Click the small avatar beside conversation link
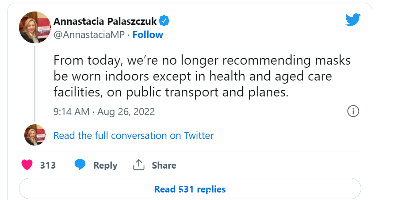This screenshot has width=401, height=200. [35, 135]
